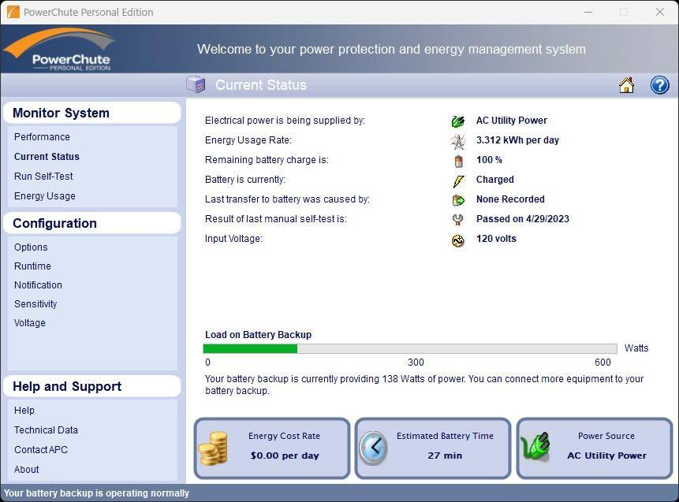Screen dimensions: 679x502
Task: Open the Run Self-Test page
Action: point(43,176)
